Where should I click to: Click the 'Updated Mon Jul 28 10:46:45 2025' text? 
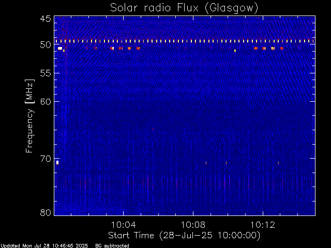coord(44,246)
